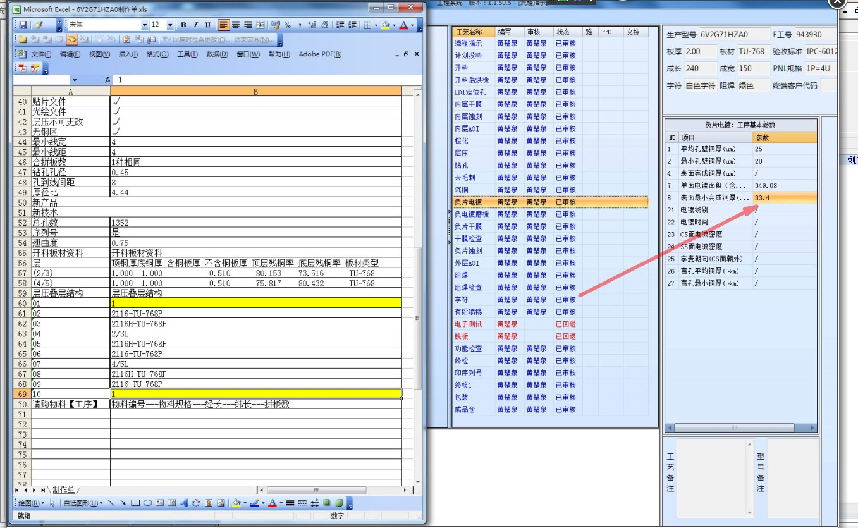
Task: Open the Adobe PDF(B) menu
Action: (320, 54)
